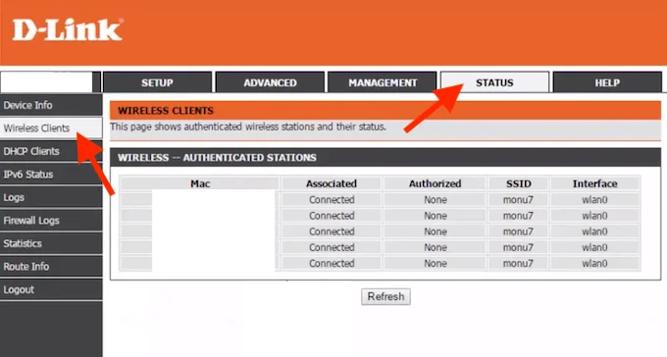Screen dimensions: 667x357
Task: Click the Interface column header
Action: 594,183
